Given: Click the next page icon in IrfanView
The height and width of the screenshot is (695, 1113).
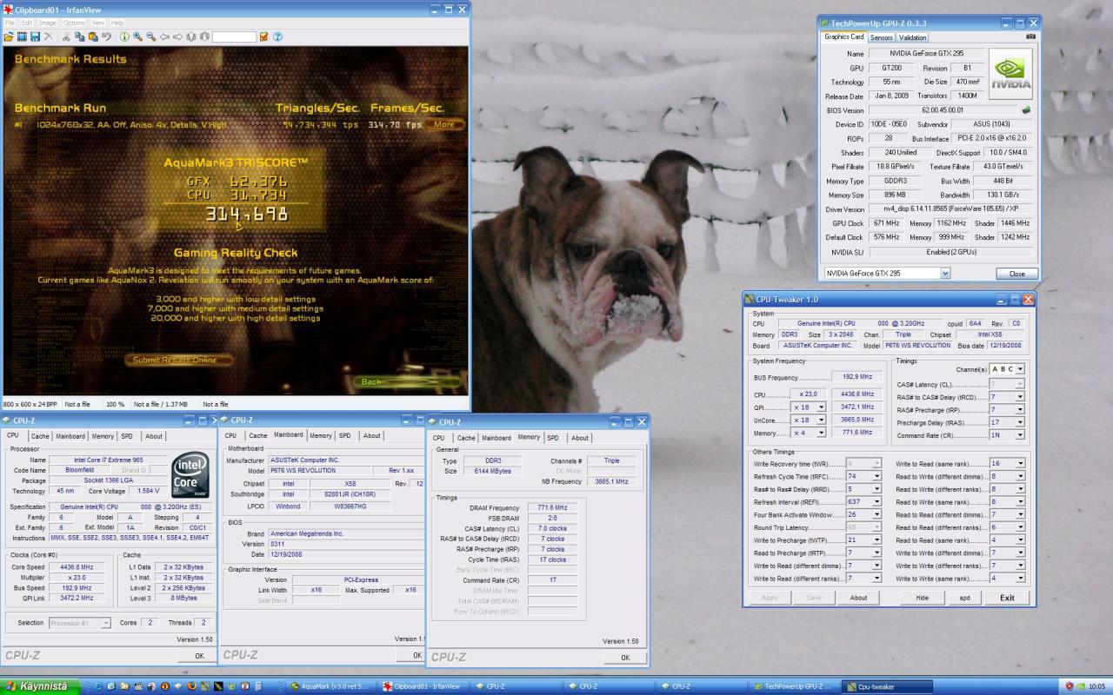Looking at the screenshot, I should click(204, 36).
